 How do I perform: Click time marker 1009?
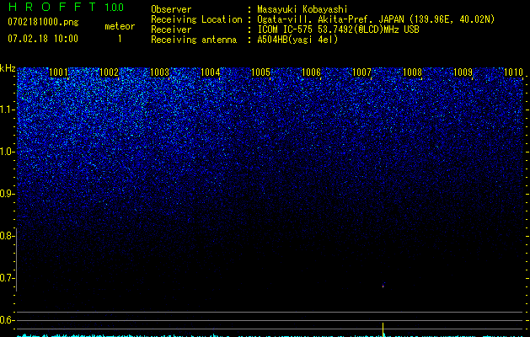tap(463, 72)
